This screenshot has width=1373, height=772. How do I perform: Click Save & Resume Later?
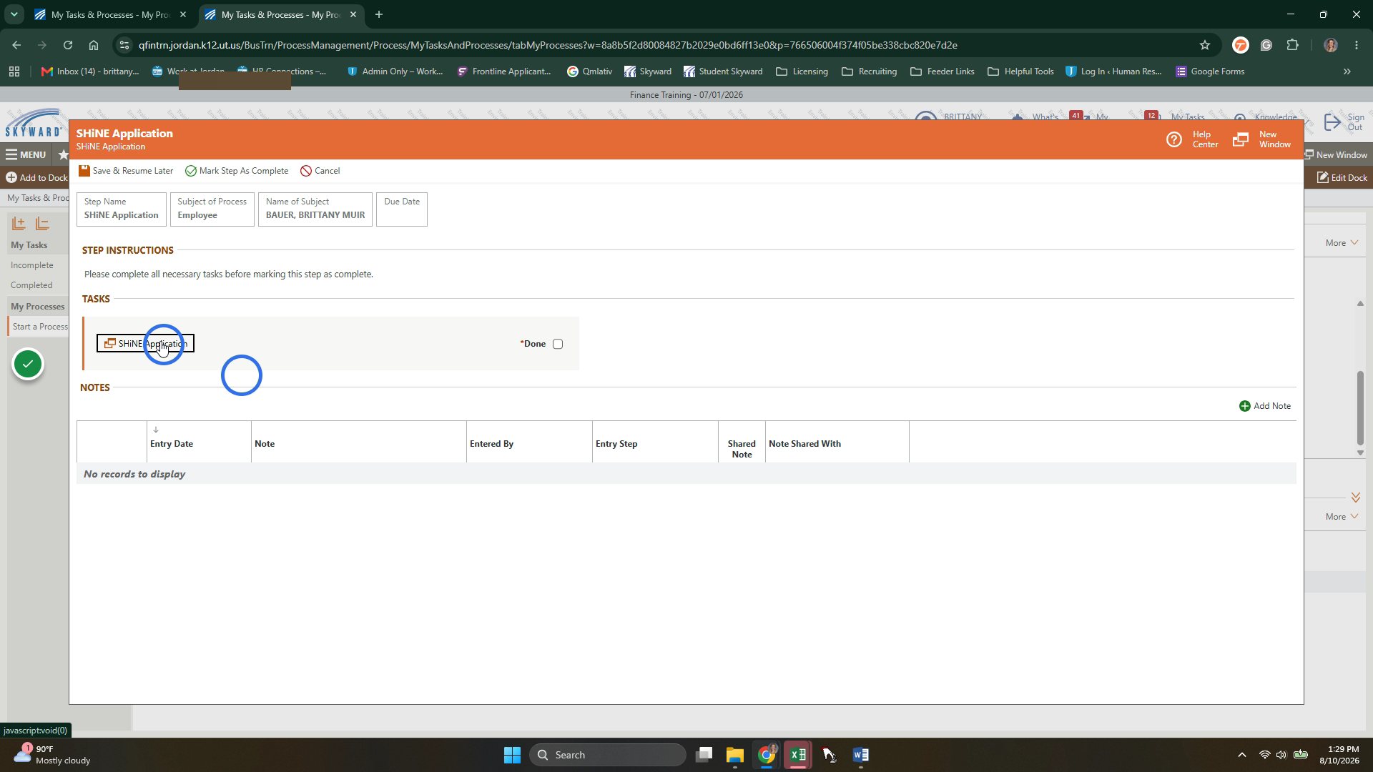pyautogui.click(x=126, y=171)
